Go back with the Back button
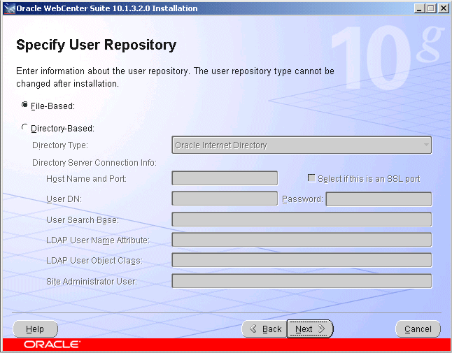This screenshot has height=353, width=452. (264, 329)
